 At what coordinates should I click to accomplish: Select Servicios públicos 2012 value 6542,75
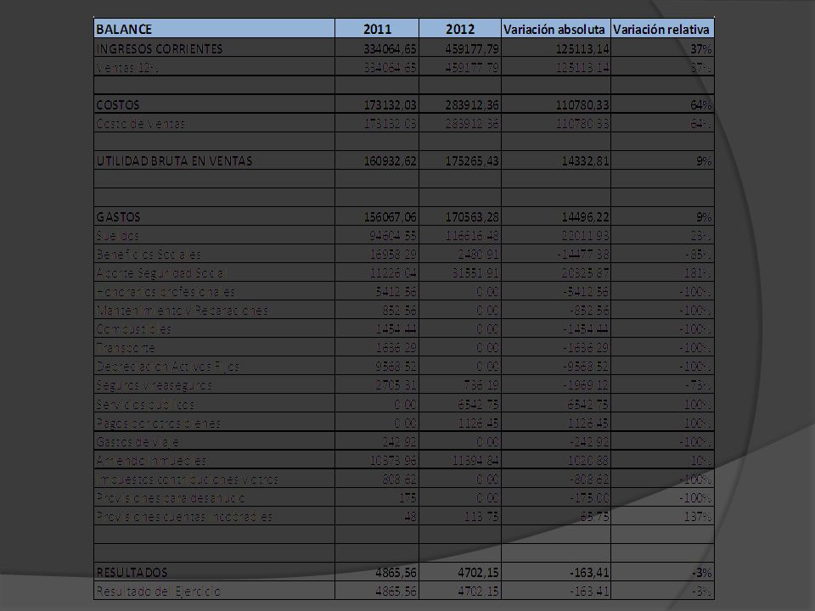[x=478, y=404]
